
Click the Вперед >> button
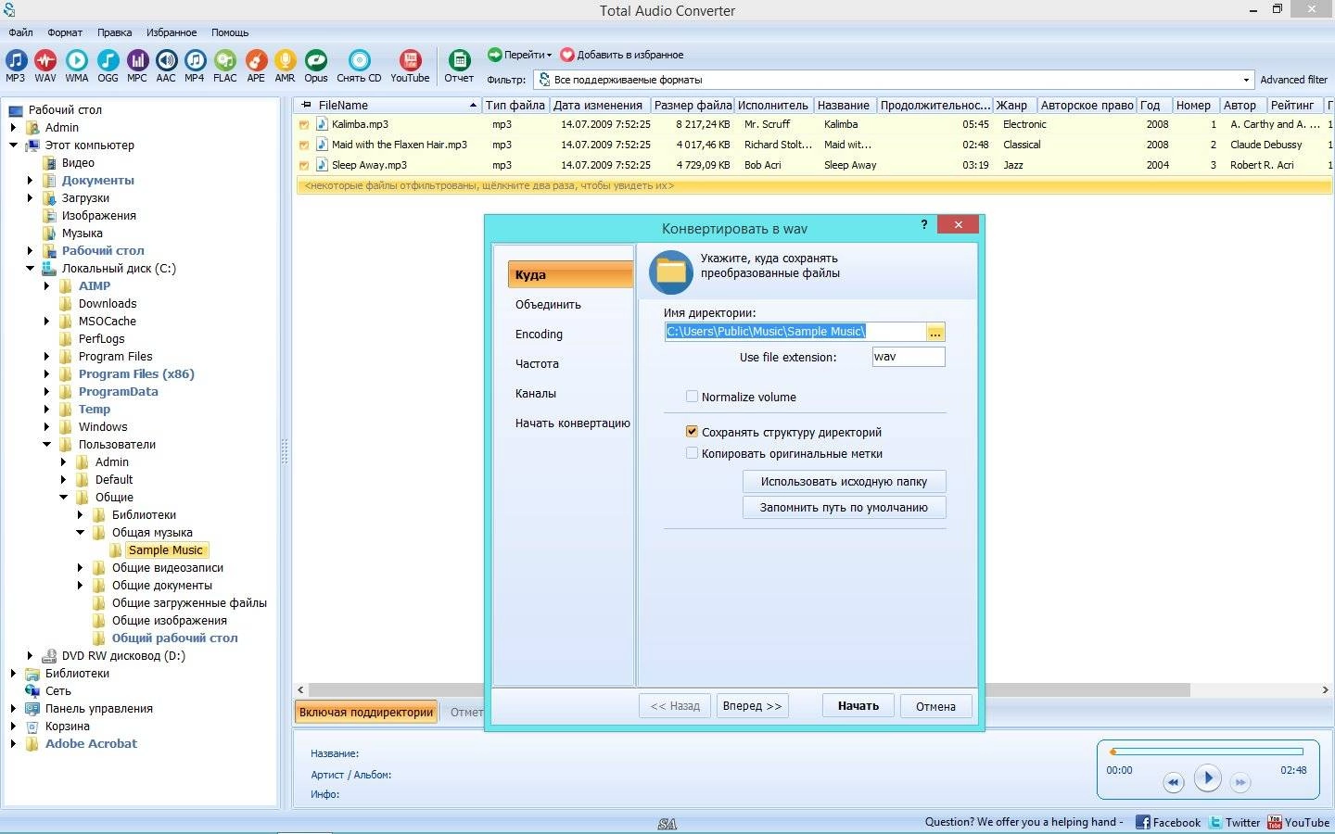pos(752,706)
